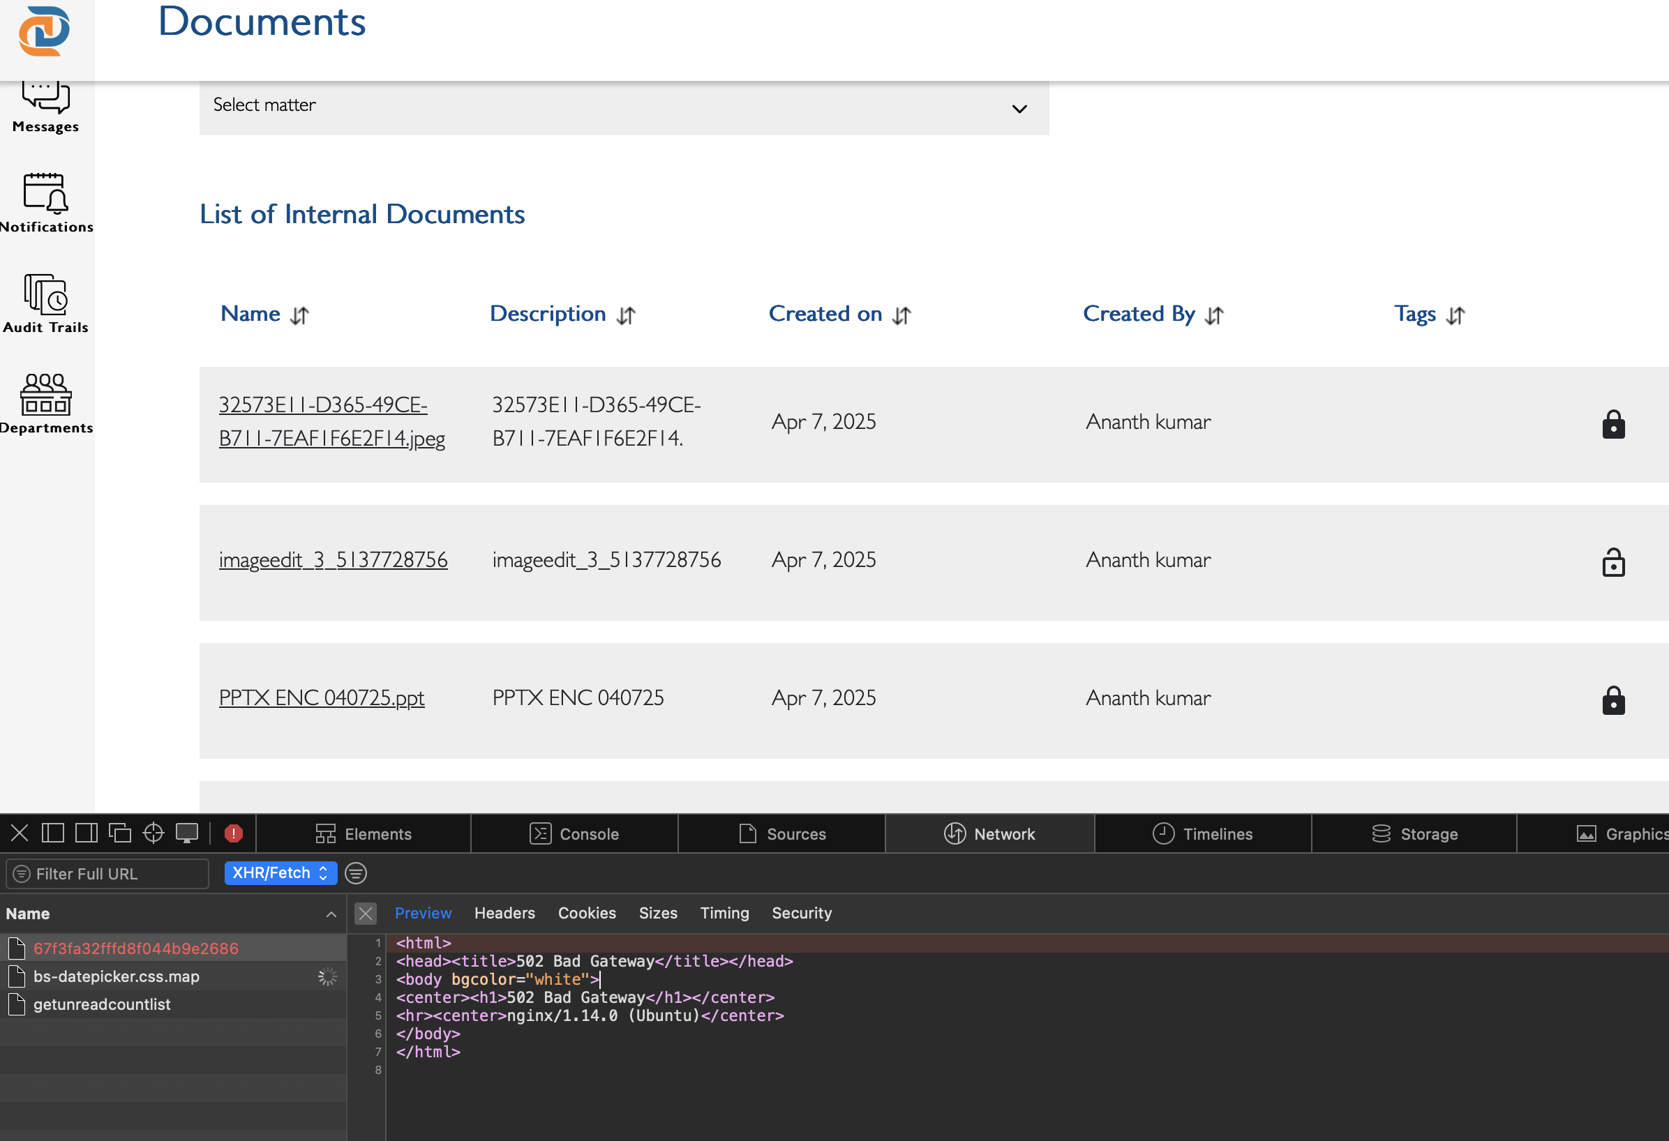Click the lock icon on the PPTX ENC row
This screenshot has height=1141, width=1669.
[1613, 700]
